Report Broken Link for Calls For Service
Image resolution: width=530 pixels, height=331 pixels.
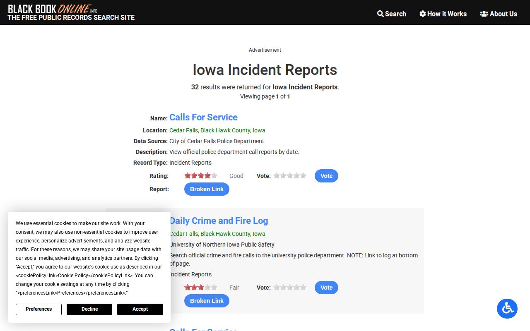tap(207, 189)
